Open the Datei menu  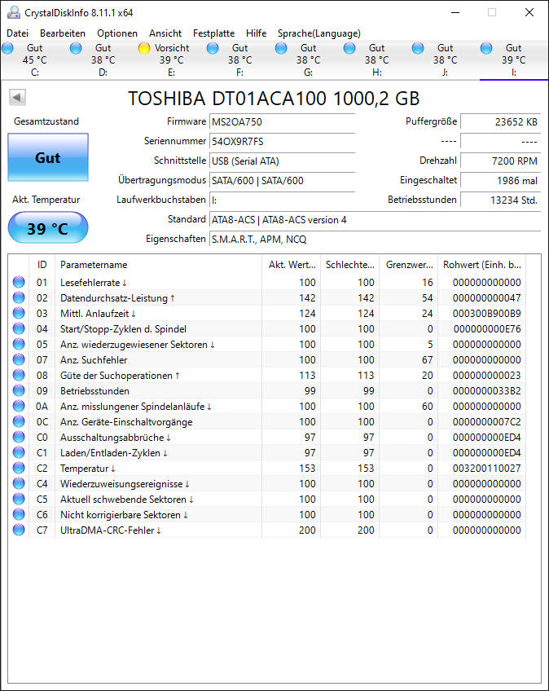tap(18, 33)
